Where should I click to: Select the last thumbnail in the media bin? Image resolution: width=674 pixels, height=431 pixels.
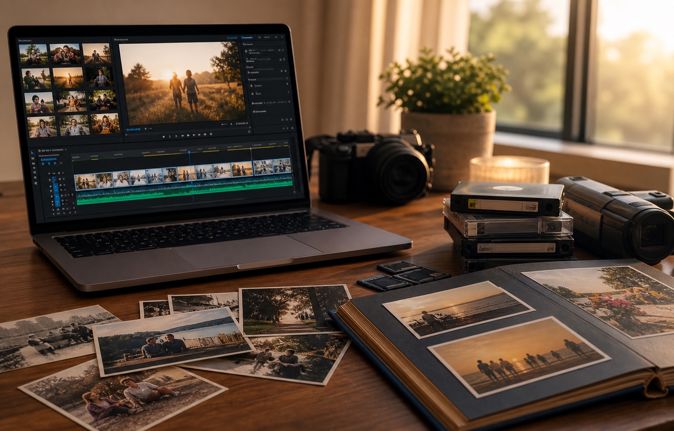pyautogui.click(x=106, y=123)
